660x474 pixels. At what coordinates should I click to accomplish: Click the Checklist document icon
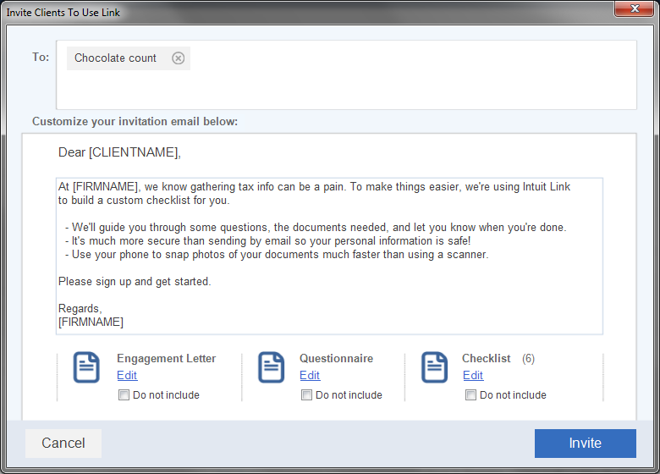click(x=434, y=367)
